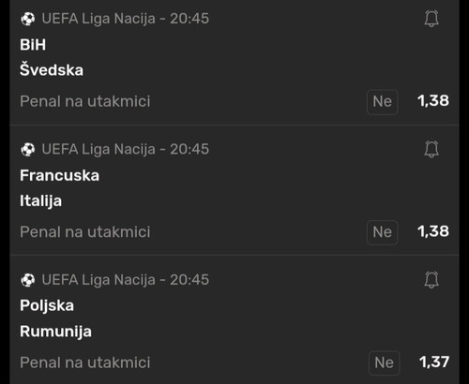Open BiH team name in first match
Viewport: 469px width, 384px height.
click(x=33, y=45)
